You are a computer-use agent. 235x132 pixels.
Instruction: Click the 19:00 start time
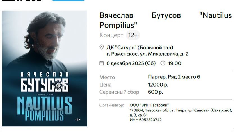click(x=174, y=63)
